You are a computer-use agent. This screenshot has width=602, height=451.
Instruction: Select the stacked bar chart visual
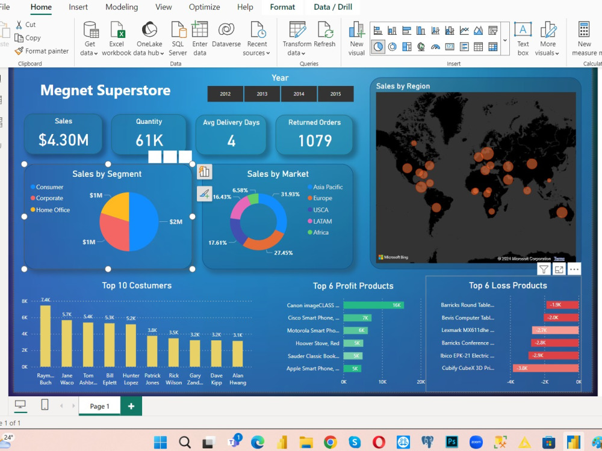pos(378,30)
